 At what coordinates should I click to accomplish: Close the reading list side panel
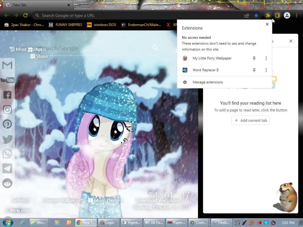(291, 41)
